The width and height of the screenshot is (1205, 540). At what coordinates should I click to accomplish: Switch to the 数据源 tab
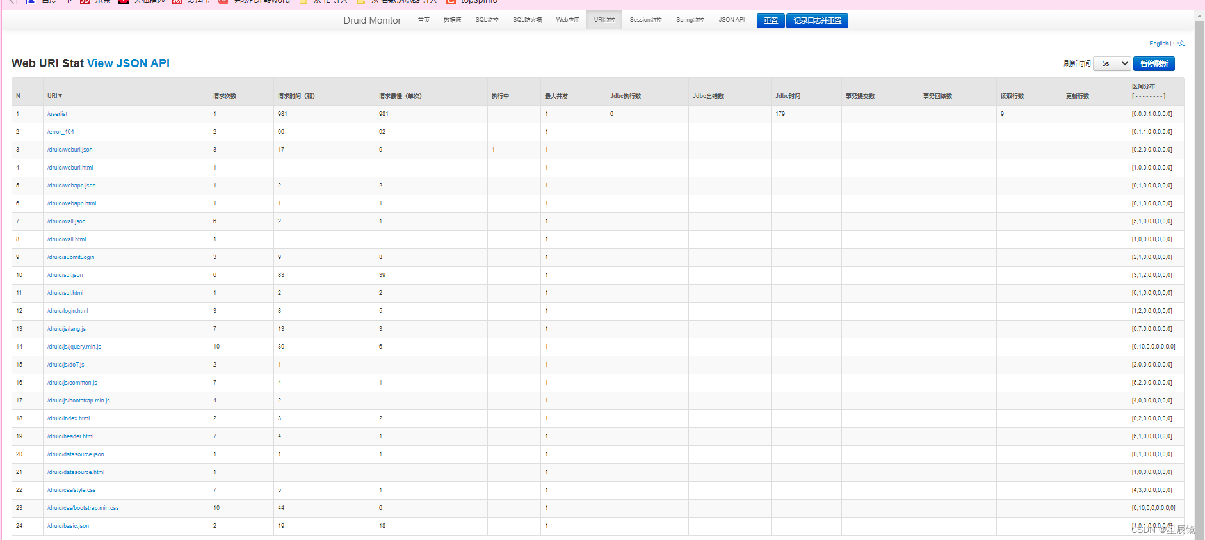(x=452, y=20)
